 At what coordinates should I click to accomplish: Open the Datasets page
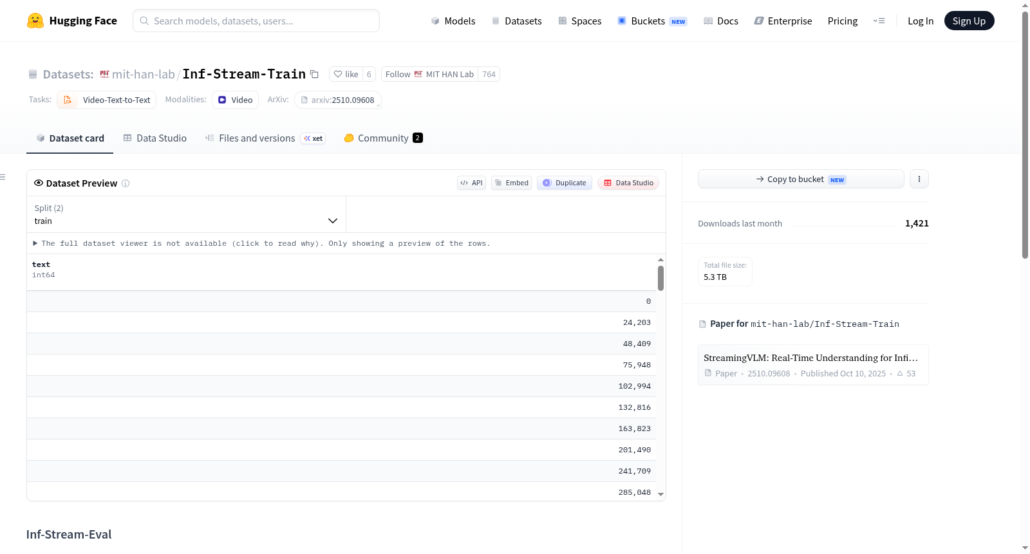[517, 21]
